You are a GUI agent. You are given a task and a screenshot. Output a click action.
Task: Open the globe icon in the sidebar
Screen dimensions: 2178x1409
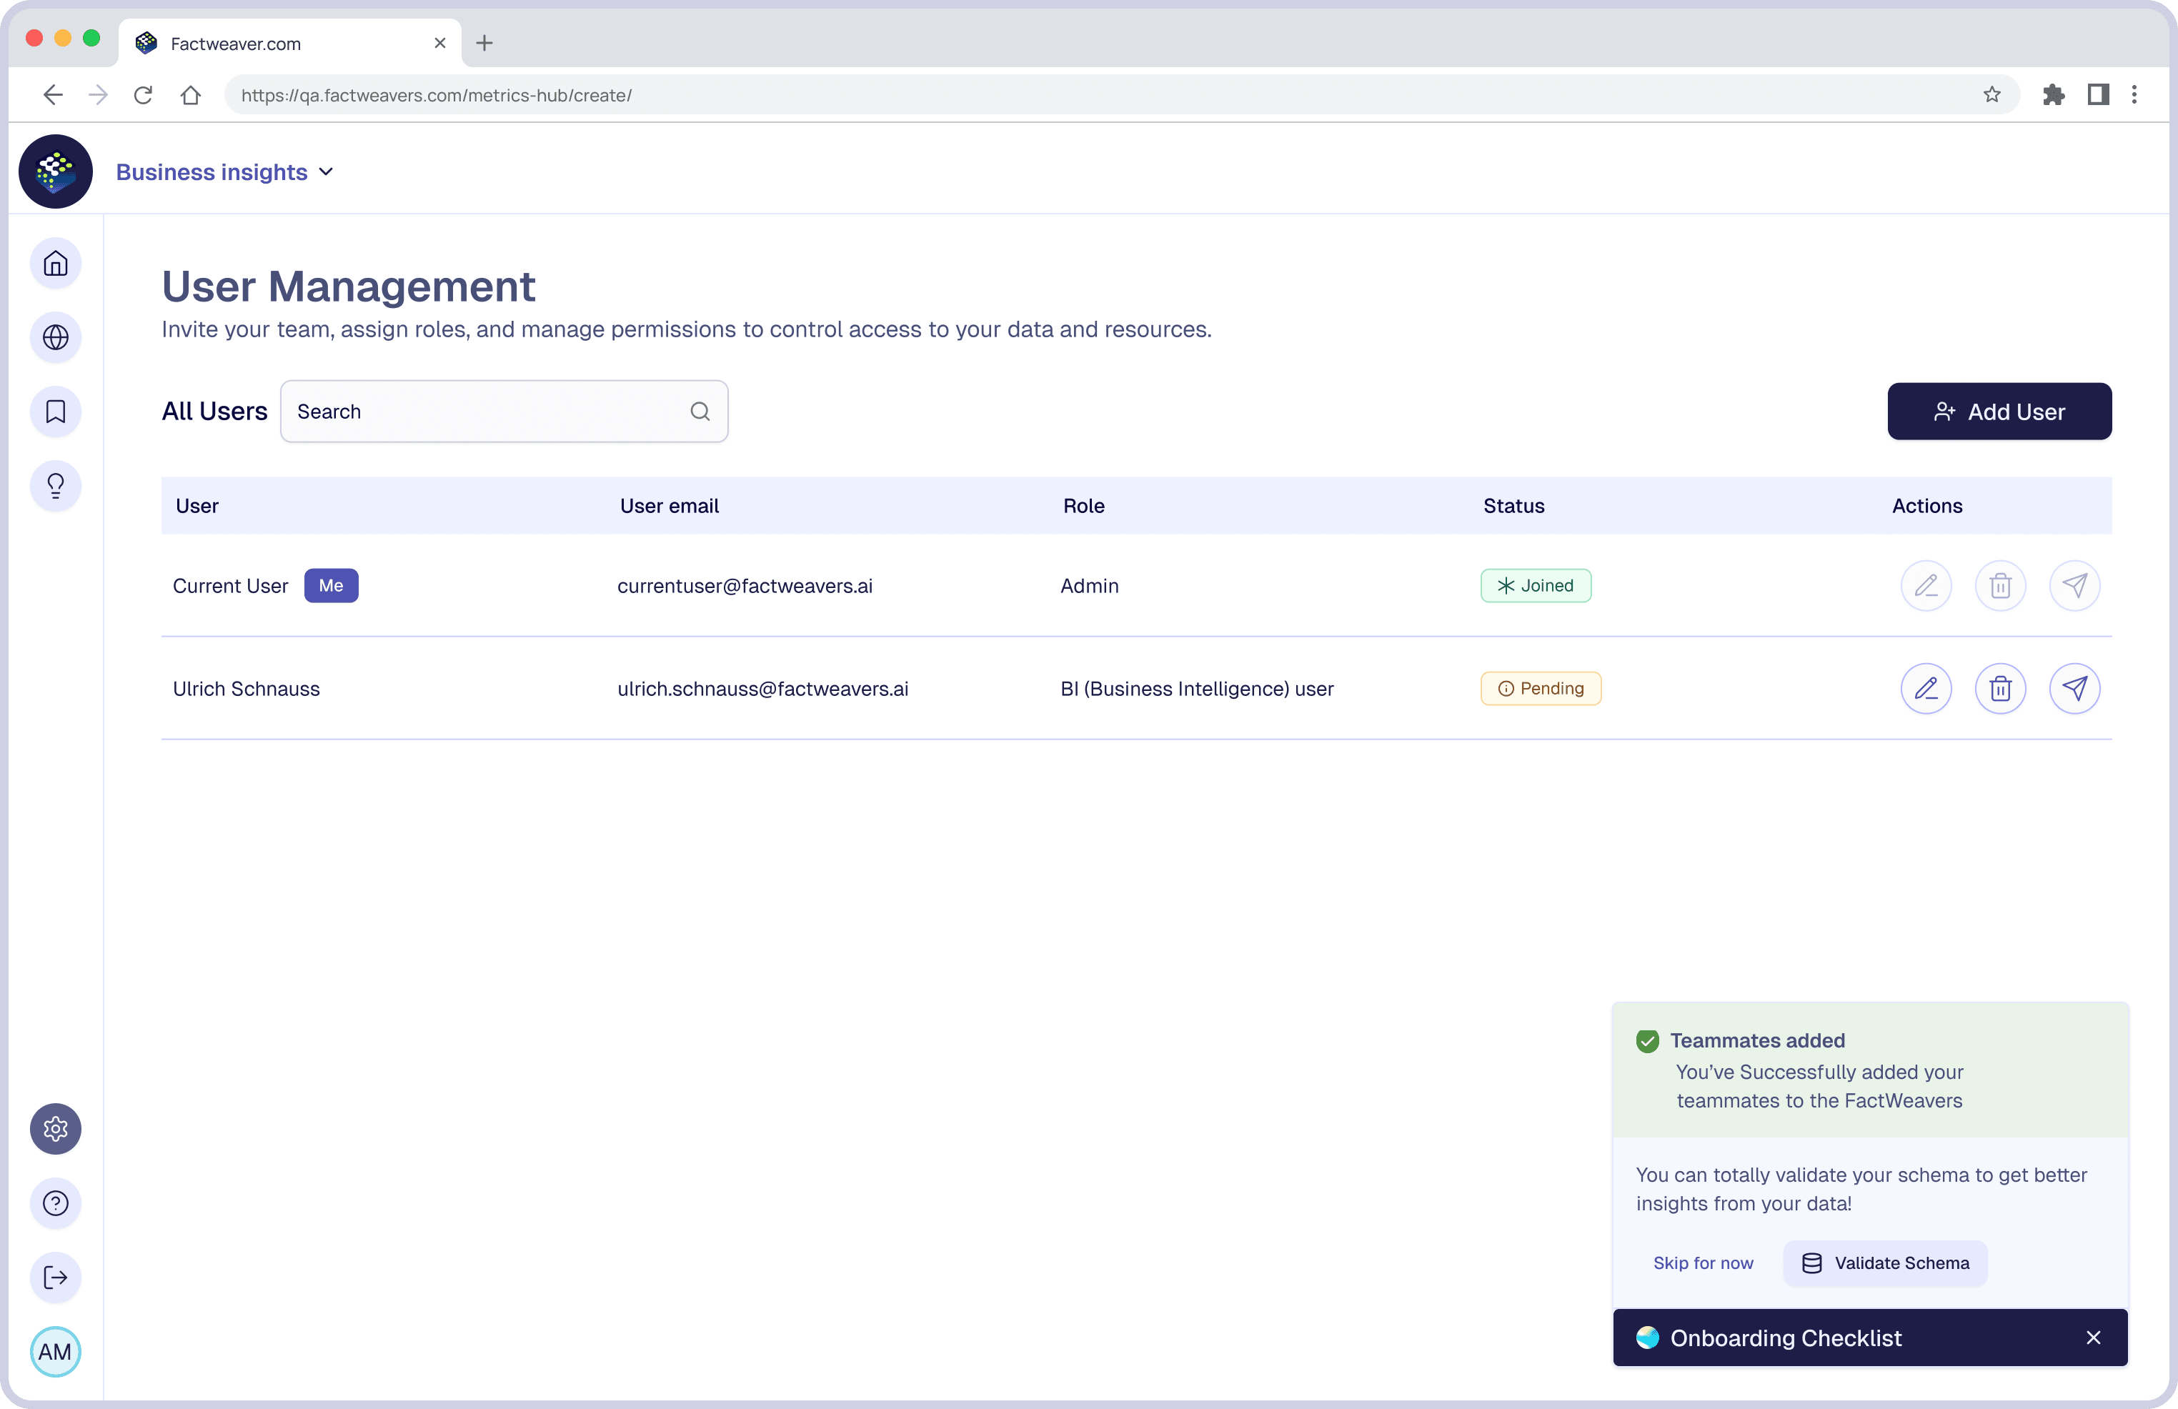(56, 338)
